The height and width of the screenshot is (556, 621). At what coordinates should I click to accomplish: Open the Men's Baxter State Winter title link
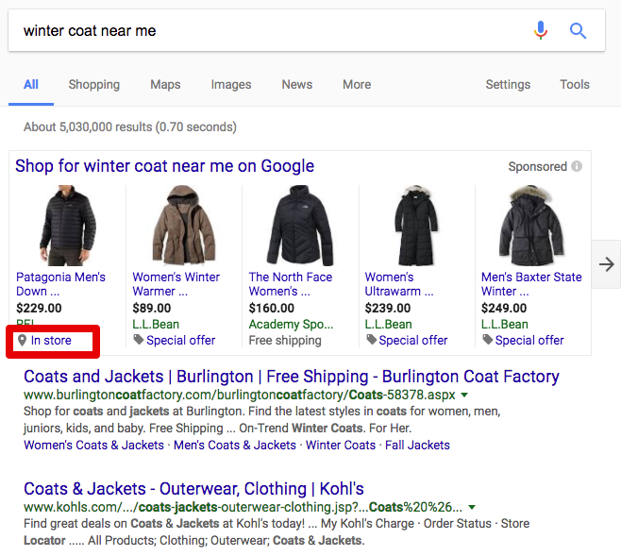531,284
